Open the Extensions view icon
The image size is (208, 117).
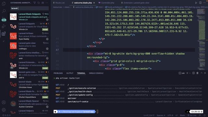coord(4,34)
